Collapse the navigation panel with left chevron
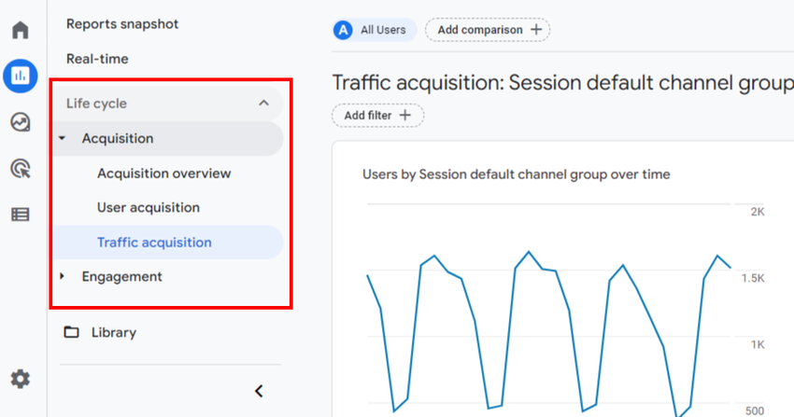794x417 pixels. (259, 391)
